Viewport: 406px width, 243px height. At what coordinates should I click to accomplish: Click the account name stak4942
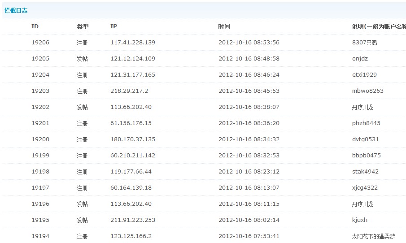(365, 172)
